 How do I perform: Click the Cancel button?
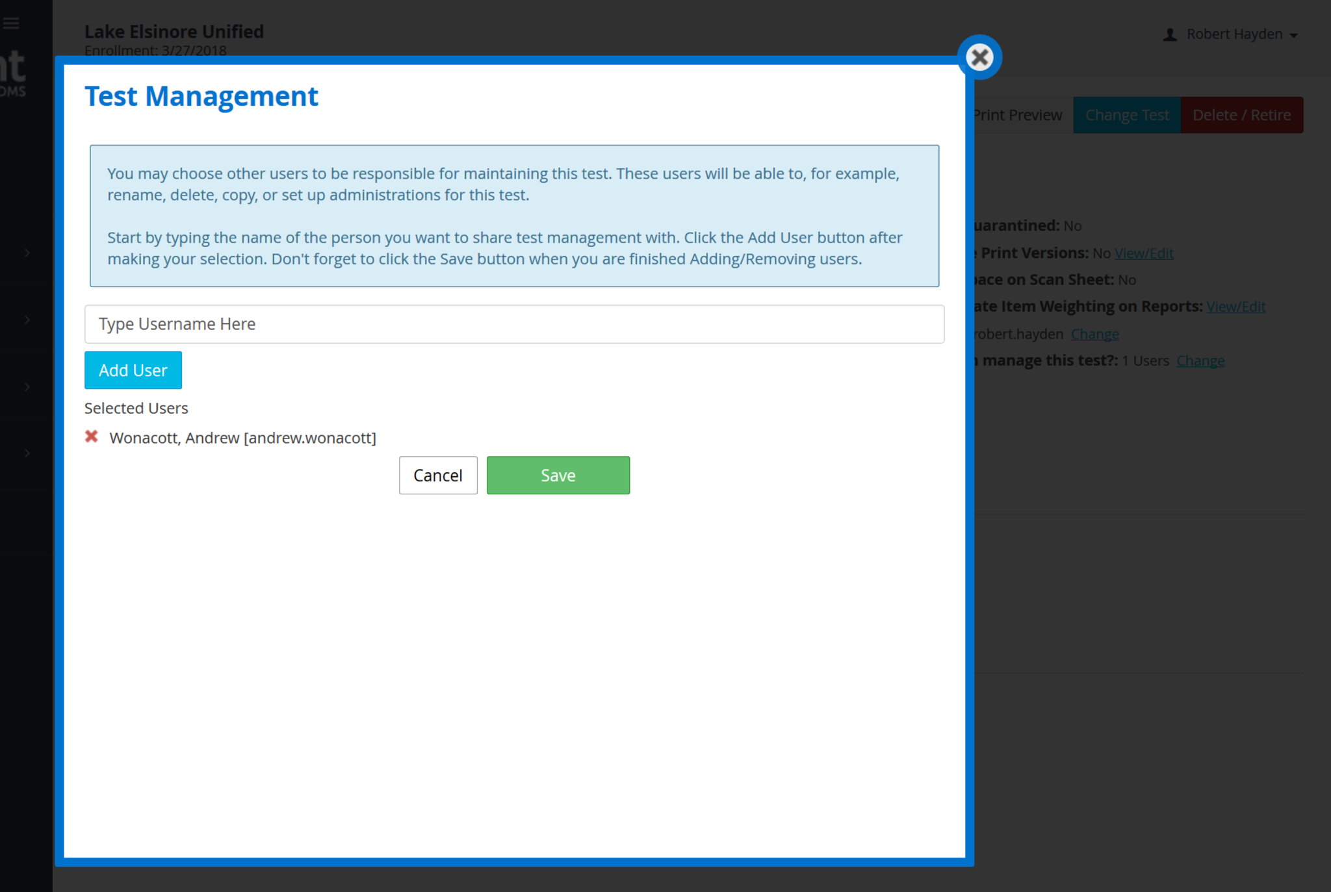[437, 476]
